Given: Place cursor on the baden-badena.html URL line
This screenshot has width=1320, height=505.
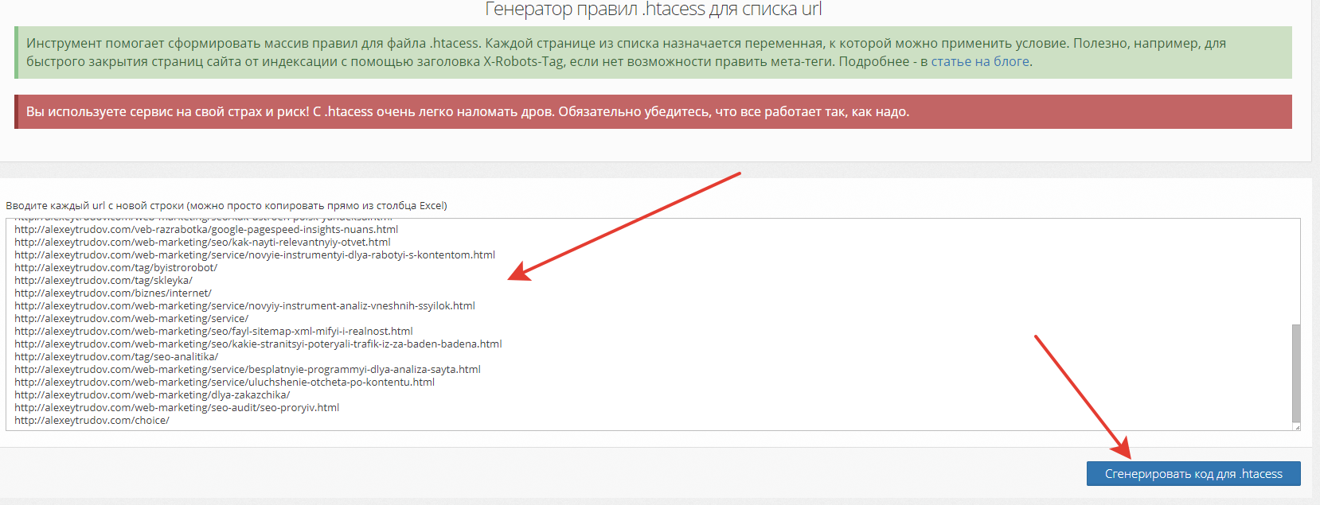Looking at the screenshot, I should [258, 344].
